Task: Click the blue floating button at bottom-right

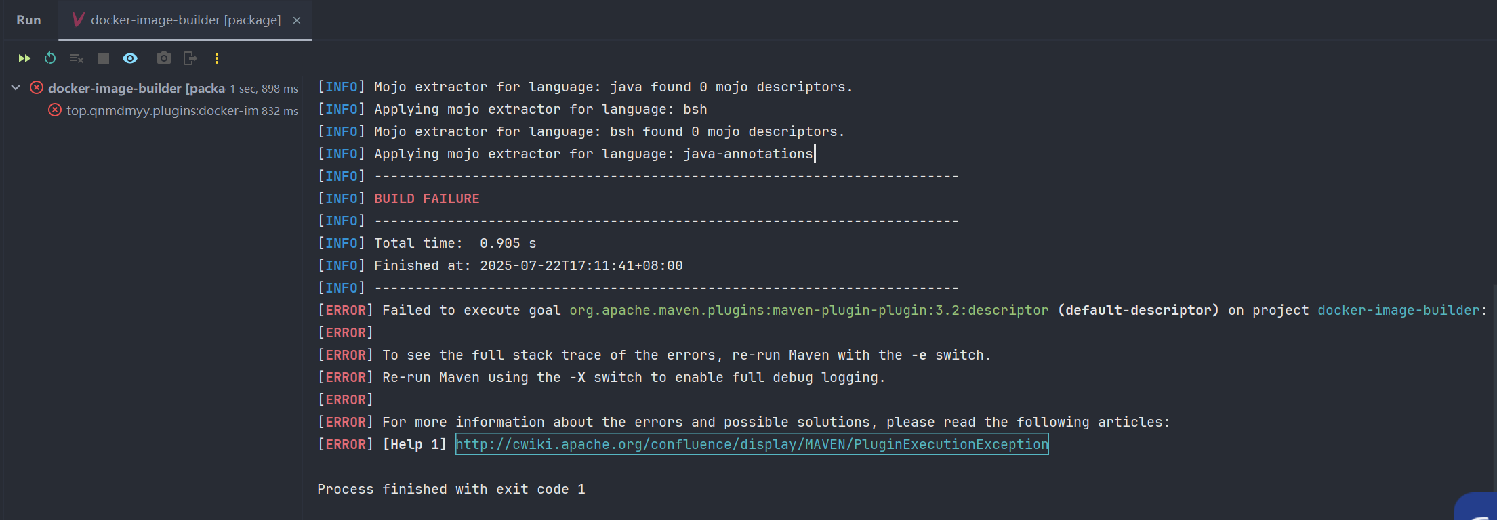Action: [x=1479, y=508]
